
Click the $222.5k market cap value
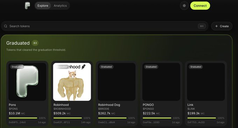click(x=149, y=113)
